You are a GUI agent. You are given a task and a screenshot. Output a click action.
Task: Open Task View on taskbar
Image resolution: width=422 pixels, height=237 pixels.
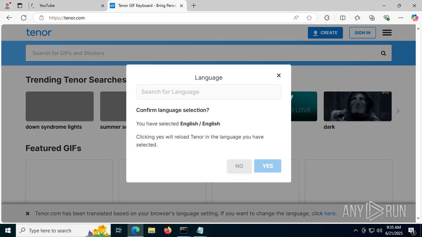[119, 230]
